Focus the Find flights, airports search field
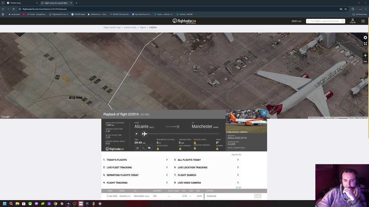This screenshot has width=369, height=207. point(325,21)
